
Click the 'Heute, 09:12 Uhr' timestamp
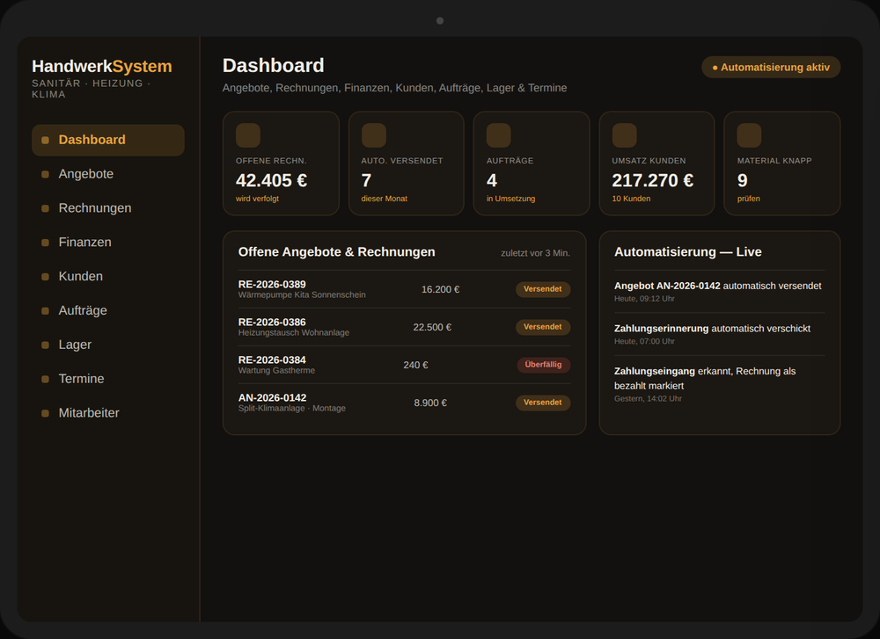(x=644, y=299)
